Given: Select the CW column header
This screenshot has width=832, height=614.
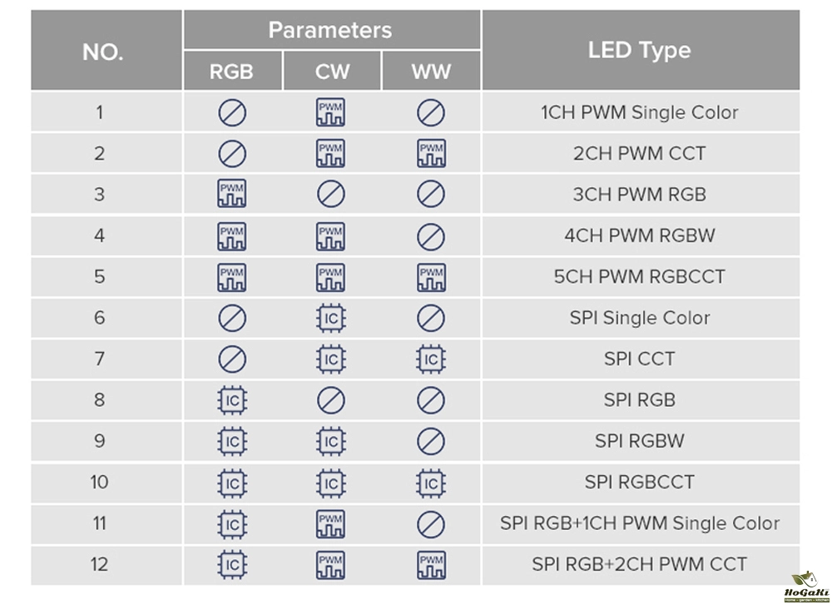Looking at the screenshot, I should [332, 72].
